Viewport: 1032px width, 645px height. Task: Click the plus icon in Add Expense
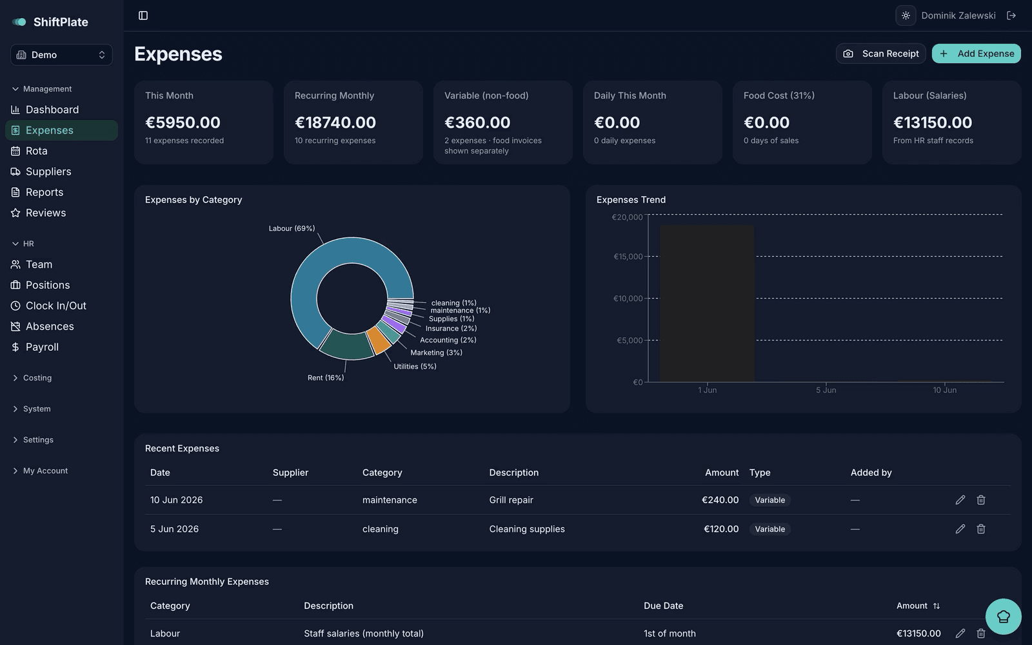[x=944, y=54]
